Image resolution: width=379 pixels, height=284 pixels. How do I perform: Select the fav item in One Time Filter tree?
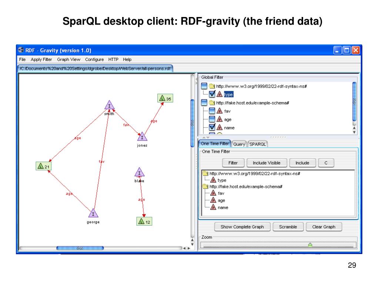221,193
